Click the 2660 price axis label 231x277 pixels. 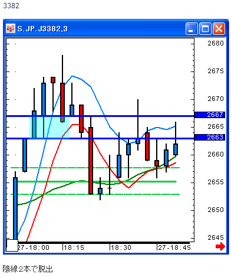pos(216,154)
